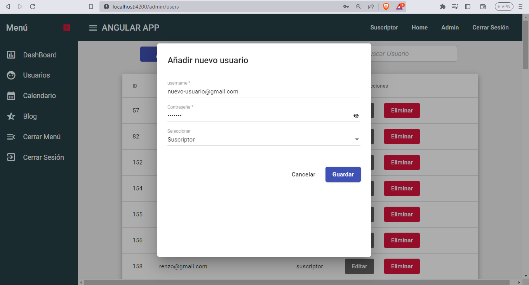This screenshot has width=529, height=285.
Task: Open the share menu in the address bar
Action: coord(371,6)
